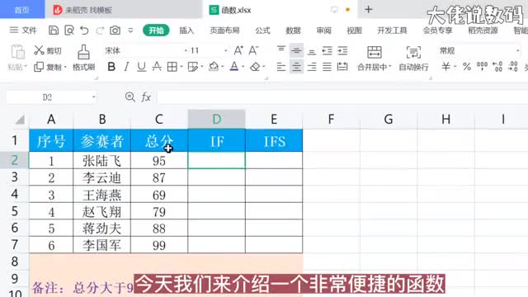The width and height of the screenshot is (528, 297).
Task: Center text horizontally
Action: pos(296,67)
